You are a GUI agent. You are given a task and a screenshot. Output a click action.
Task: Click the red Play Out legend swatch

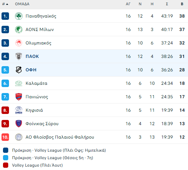[x=6, y=165]
